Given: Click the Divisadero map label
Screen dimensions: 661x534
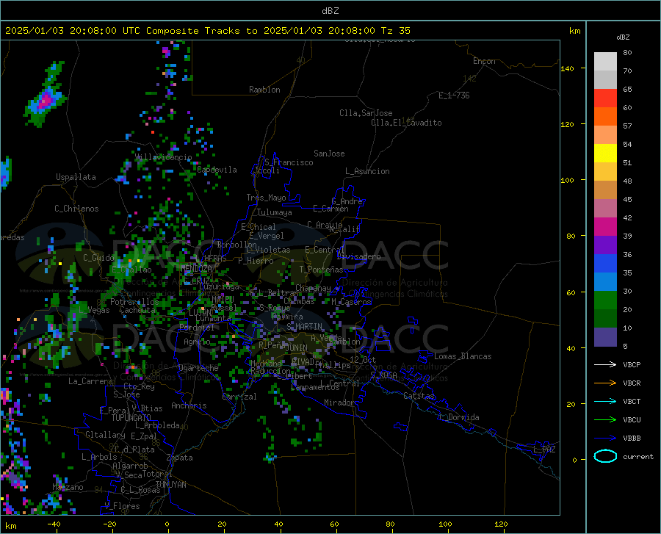Looking at the screenshot, I should (358, 256).
